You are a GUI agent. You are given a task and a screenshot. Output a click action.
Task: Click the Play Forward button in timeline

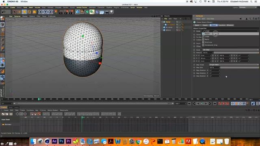click(x=202, y=104)
